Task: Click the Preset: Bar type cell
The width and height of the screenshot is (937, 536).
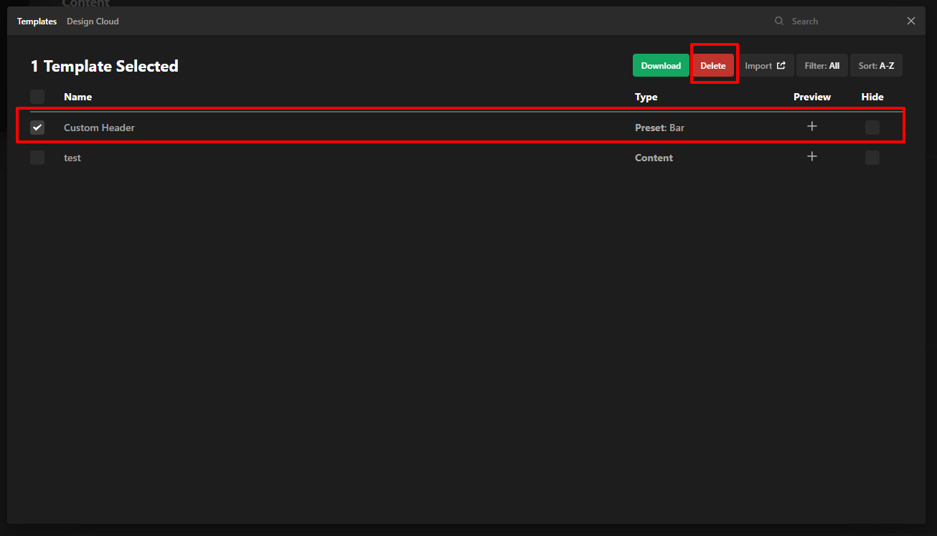Action: tap(659, 128)
